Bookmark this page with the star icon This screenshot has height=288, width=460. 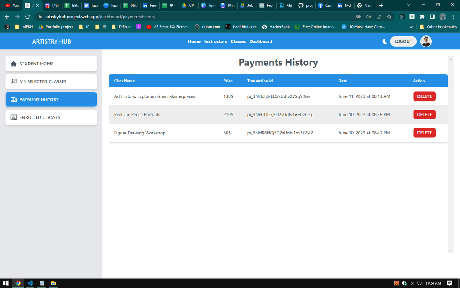pos(389,17)
